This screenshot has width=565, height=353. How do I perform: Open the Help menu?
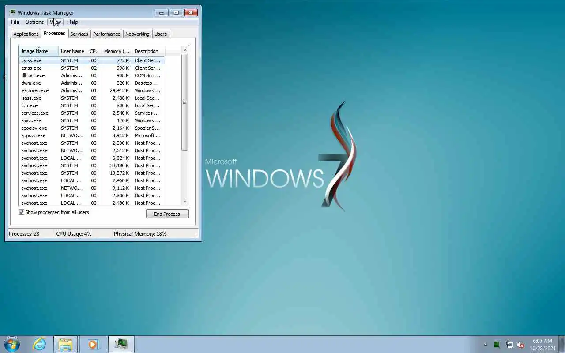[x=73, y=22]
